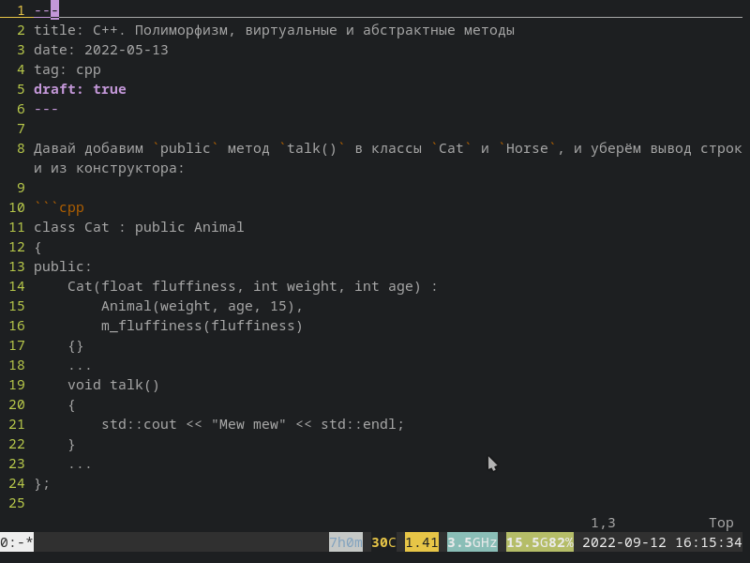Viewport: 750px width, 563px height.
Task: Click the closing brace on line 22
Action: click(x=71, y=444)
